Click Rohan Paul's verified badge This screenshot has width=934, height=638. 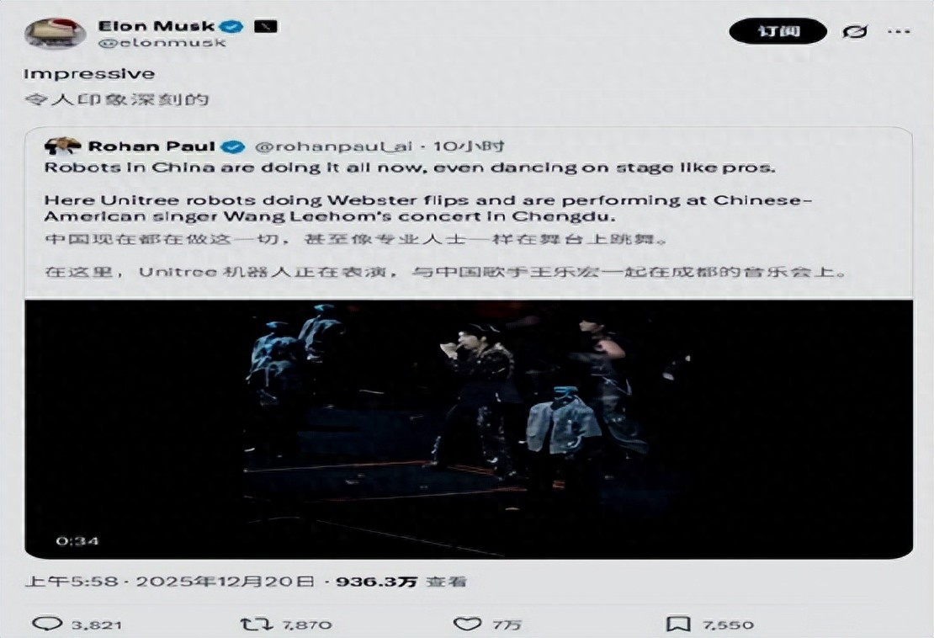point(234,146)
